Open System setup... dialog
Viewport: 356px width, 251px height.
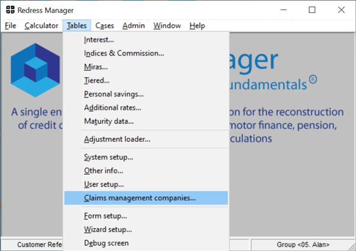(146, 157)
